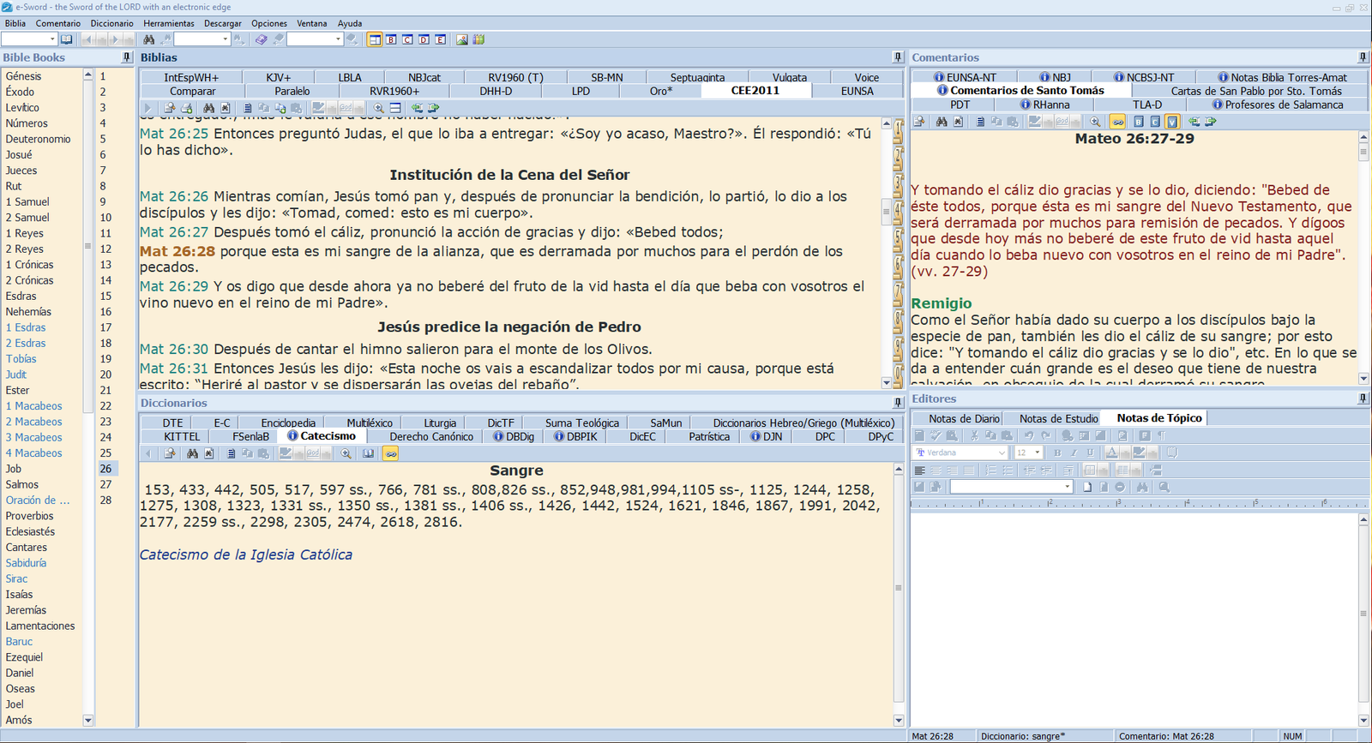The image size is (1372, 743).
Task: Open the font name Verdana dropdown
Action: 1002,452
